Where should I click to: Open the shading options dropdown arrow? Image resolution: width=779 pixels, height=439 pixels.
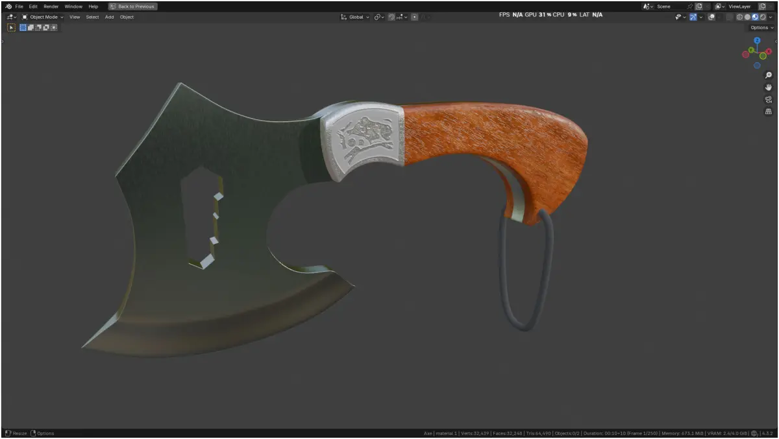771,17
